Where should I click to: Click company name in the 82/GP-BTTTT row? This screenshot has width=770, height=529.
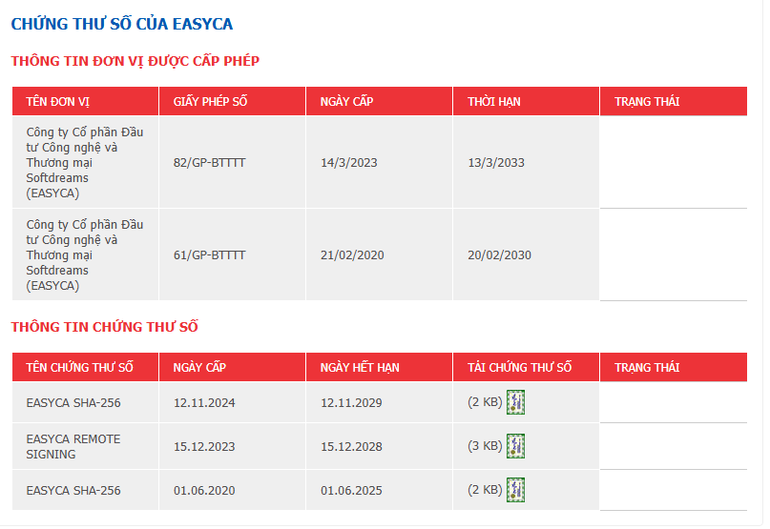pyautogui.click(x=85, y=162)
